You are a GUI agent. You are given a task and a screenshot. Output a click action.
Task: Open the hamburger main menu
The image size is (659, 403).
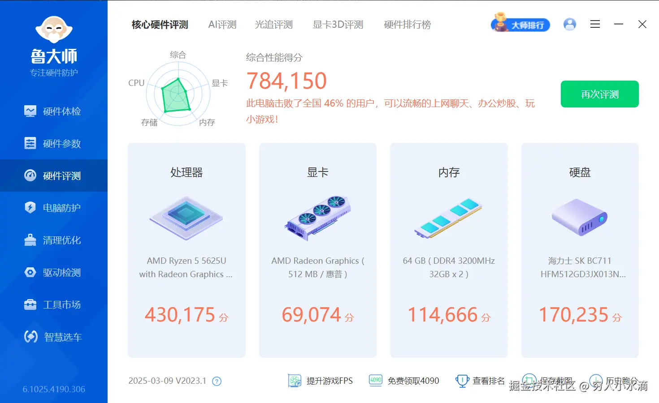click(595, 24)
